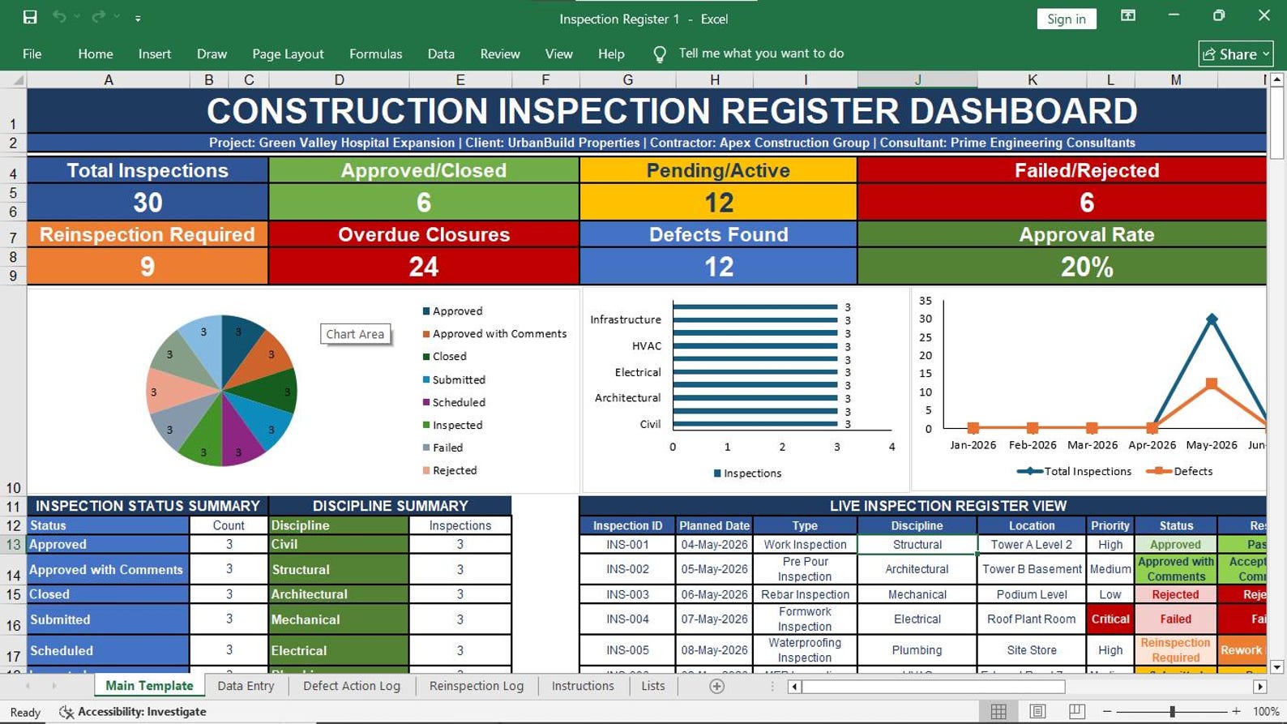Screen dimensions: 1287x724
Task: Switch to the Data Entry sheet tab
Action: [246, 686]
